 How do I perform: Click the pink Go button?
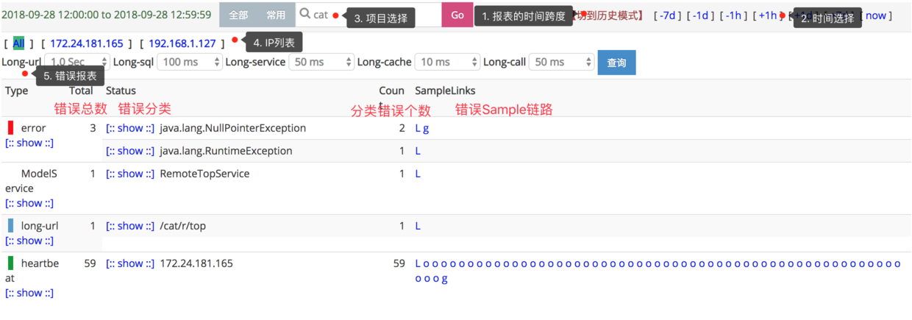click(x=457, y=15)
